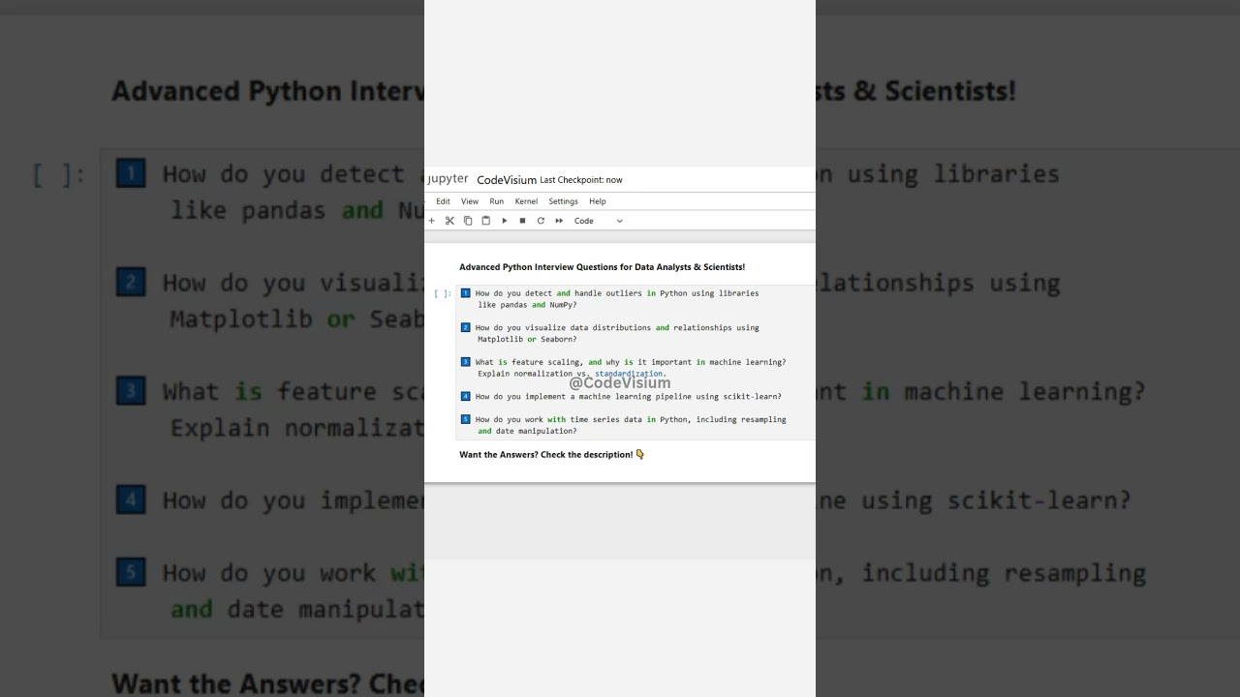Click the line explaining normalization vs. standardization
The image size is (1240, 697).
[573, 374]
